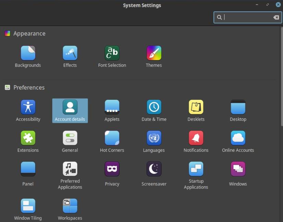This screenshot has width=283, height=222.
Task: Open Font Selection settings
Action: pos(112,53)
